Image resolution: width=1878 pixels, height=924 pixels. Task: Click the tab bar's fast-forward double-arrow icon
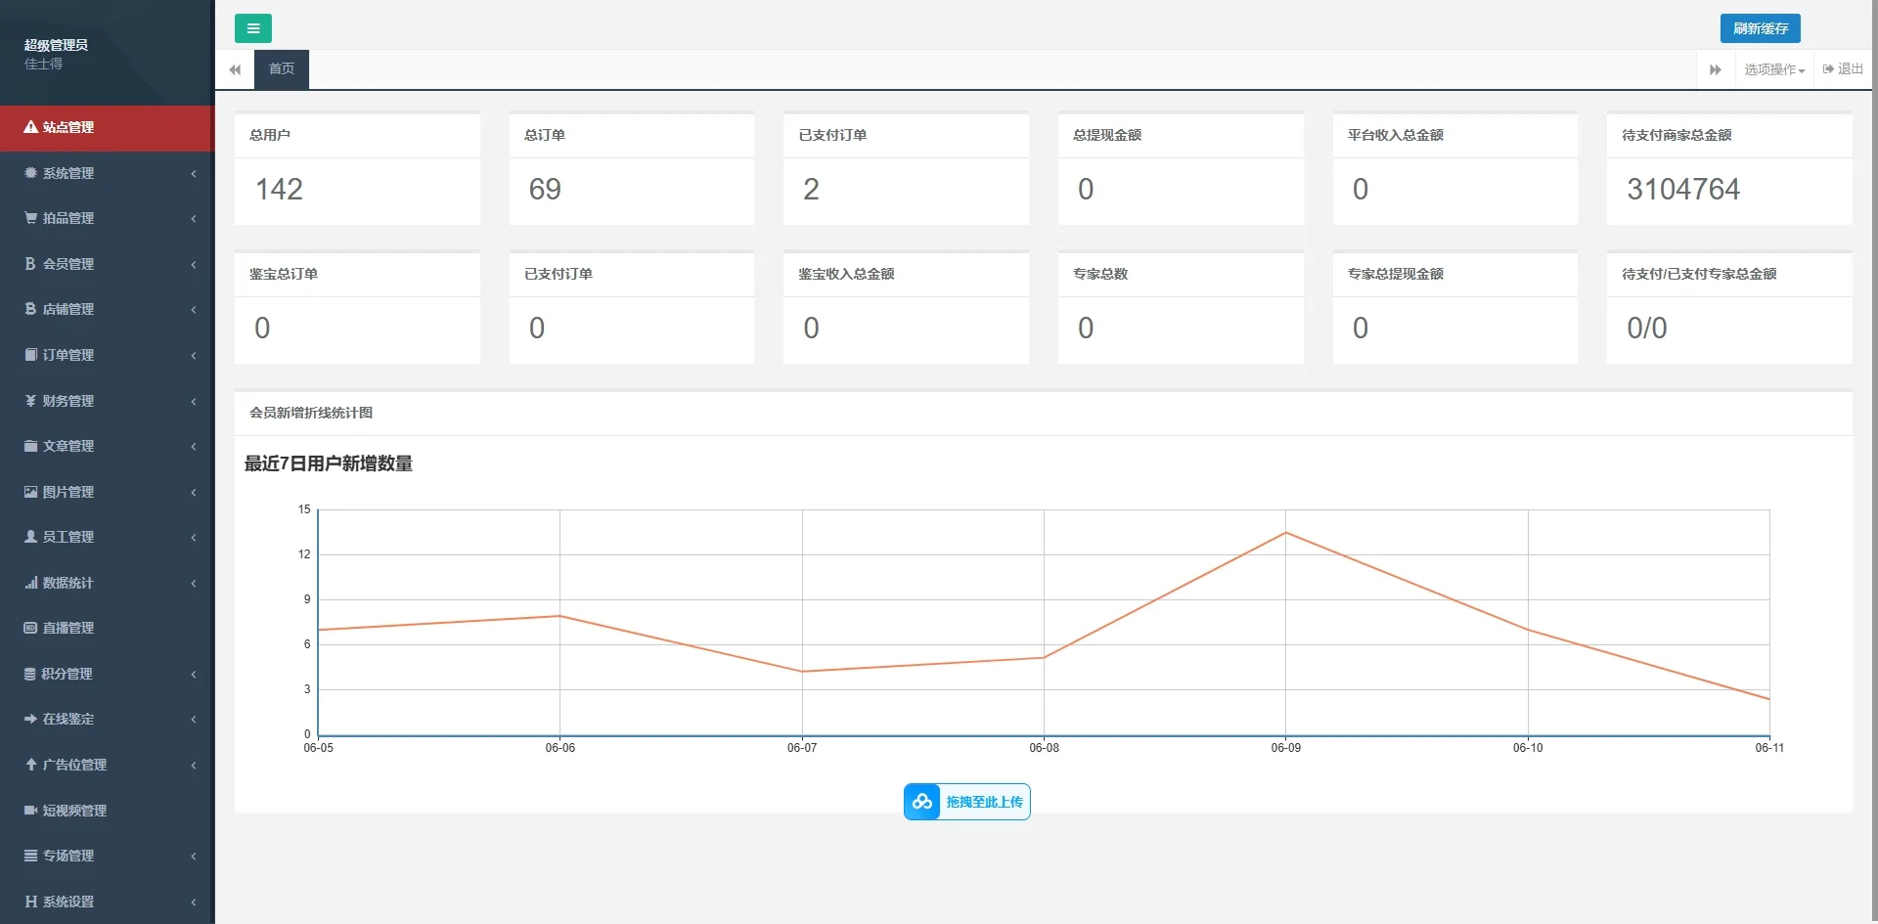tap(1715, 69)
